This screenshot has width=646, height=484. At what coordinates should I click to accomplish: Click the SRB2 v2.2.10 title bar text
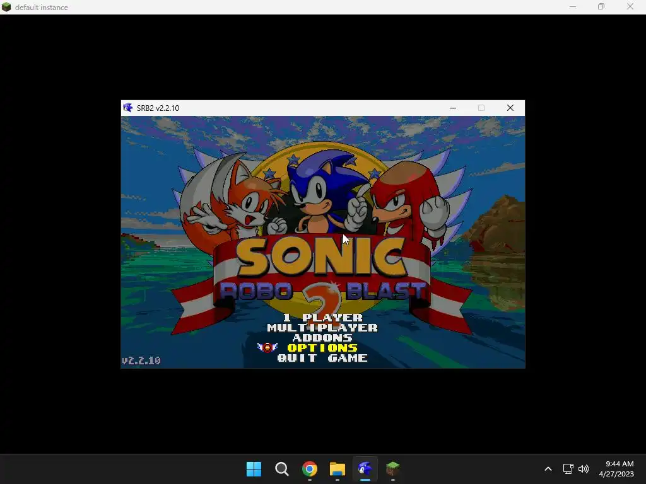point(158,108)
